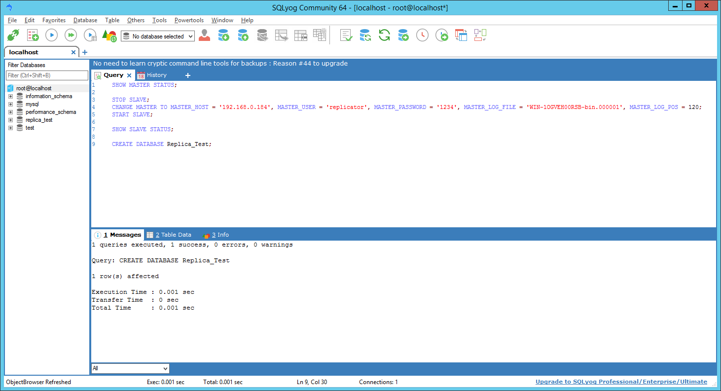
Task: Expand the replica_test database node
Action: tap(10, 120)
